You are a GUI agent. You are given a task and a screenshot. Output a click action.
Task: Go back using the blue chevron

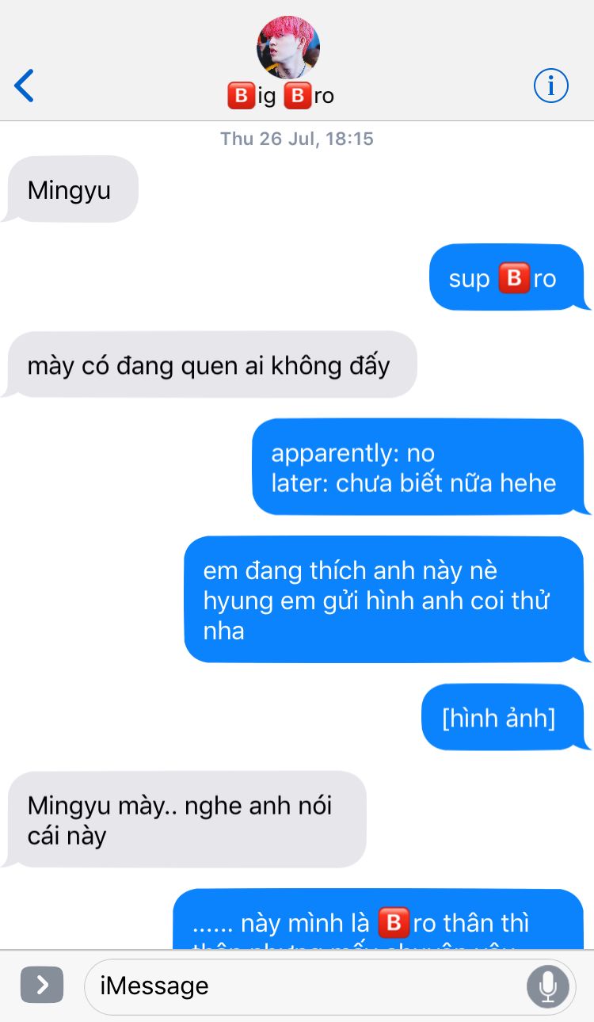(x=24, y=86)
